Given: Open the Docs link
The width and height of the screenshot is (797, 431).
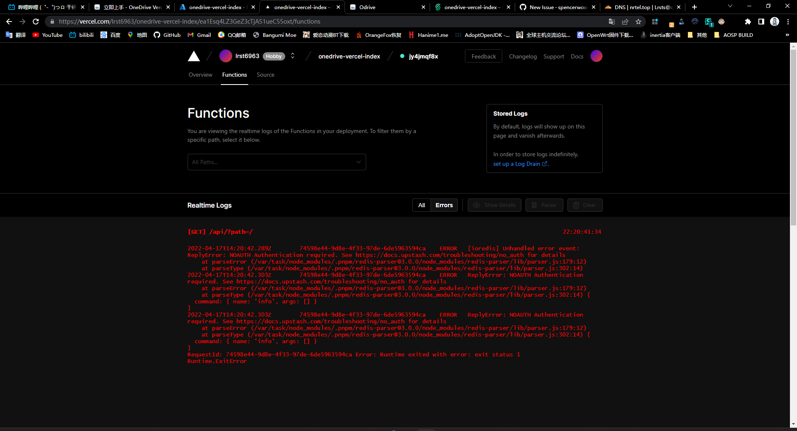Looking at the screenshot, I should [577, 56].
